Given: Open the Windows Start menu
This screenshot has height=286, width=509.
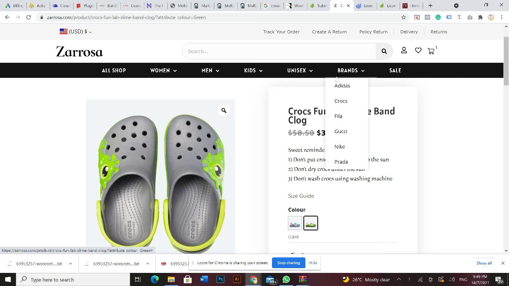Looking at the screenshot, I should [8, 280].
